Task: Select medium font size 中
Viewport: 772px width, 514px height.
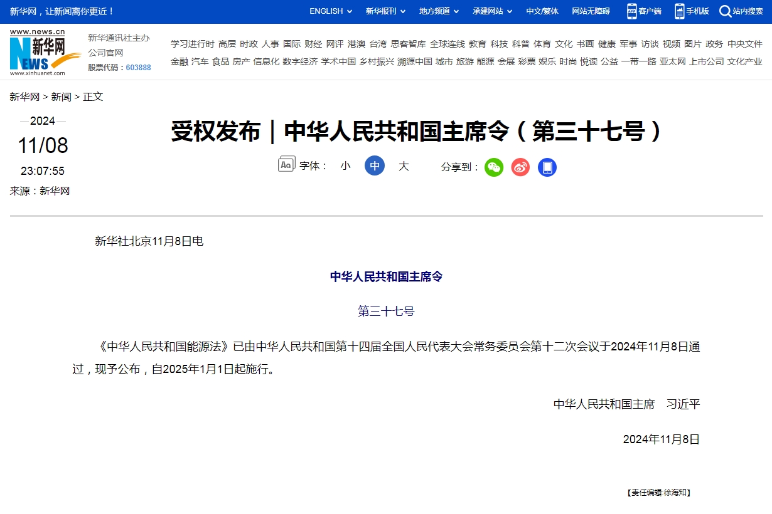Action: click(375, 166)
